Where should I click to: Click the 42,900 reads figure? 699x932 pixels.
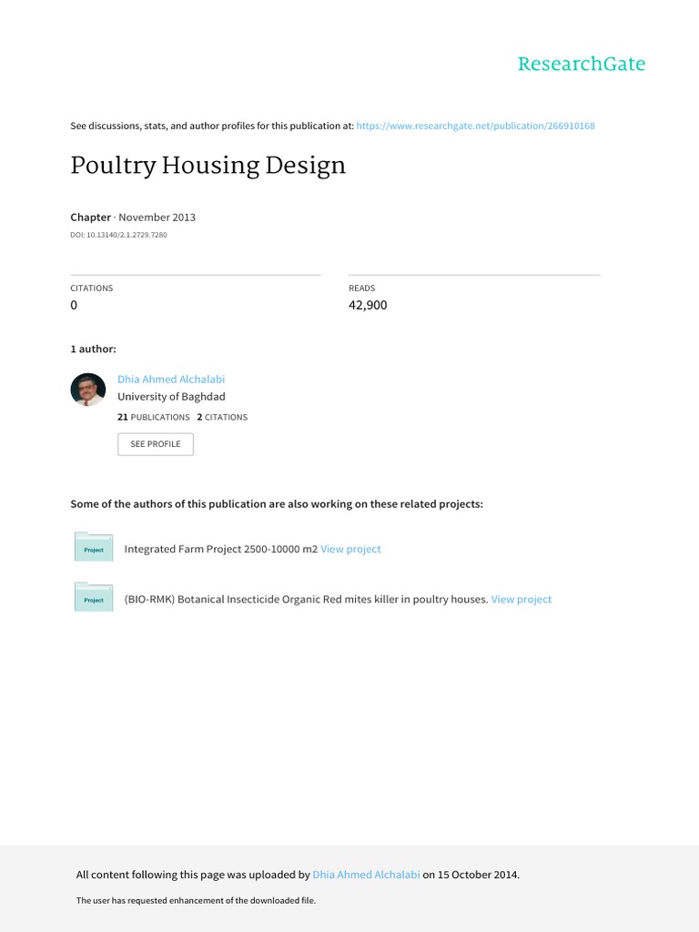pos(368,305)
